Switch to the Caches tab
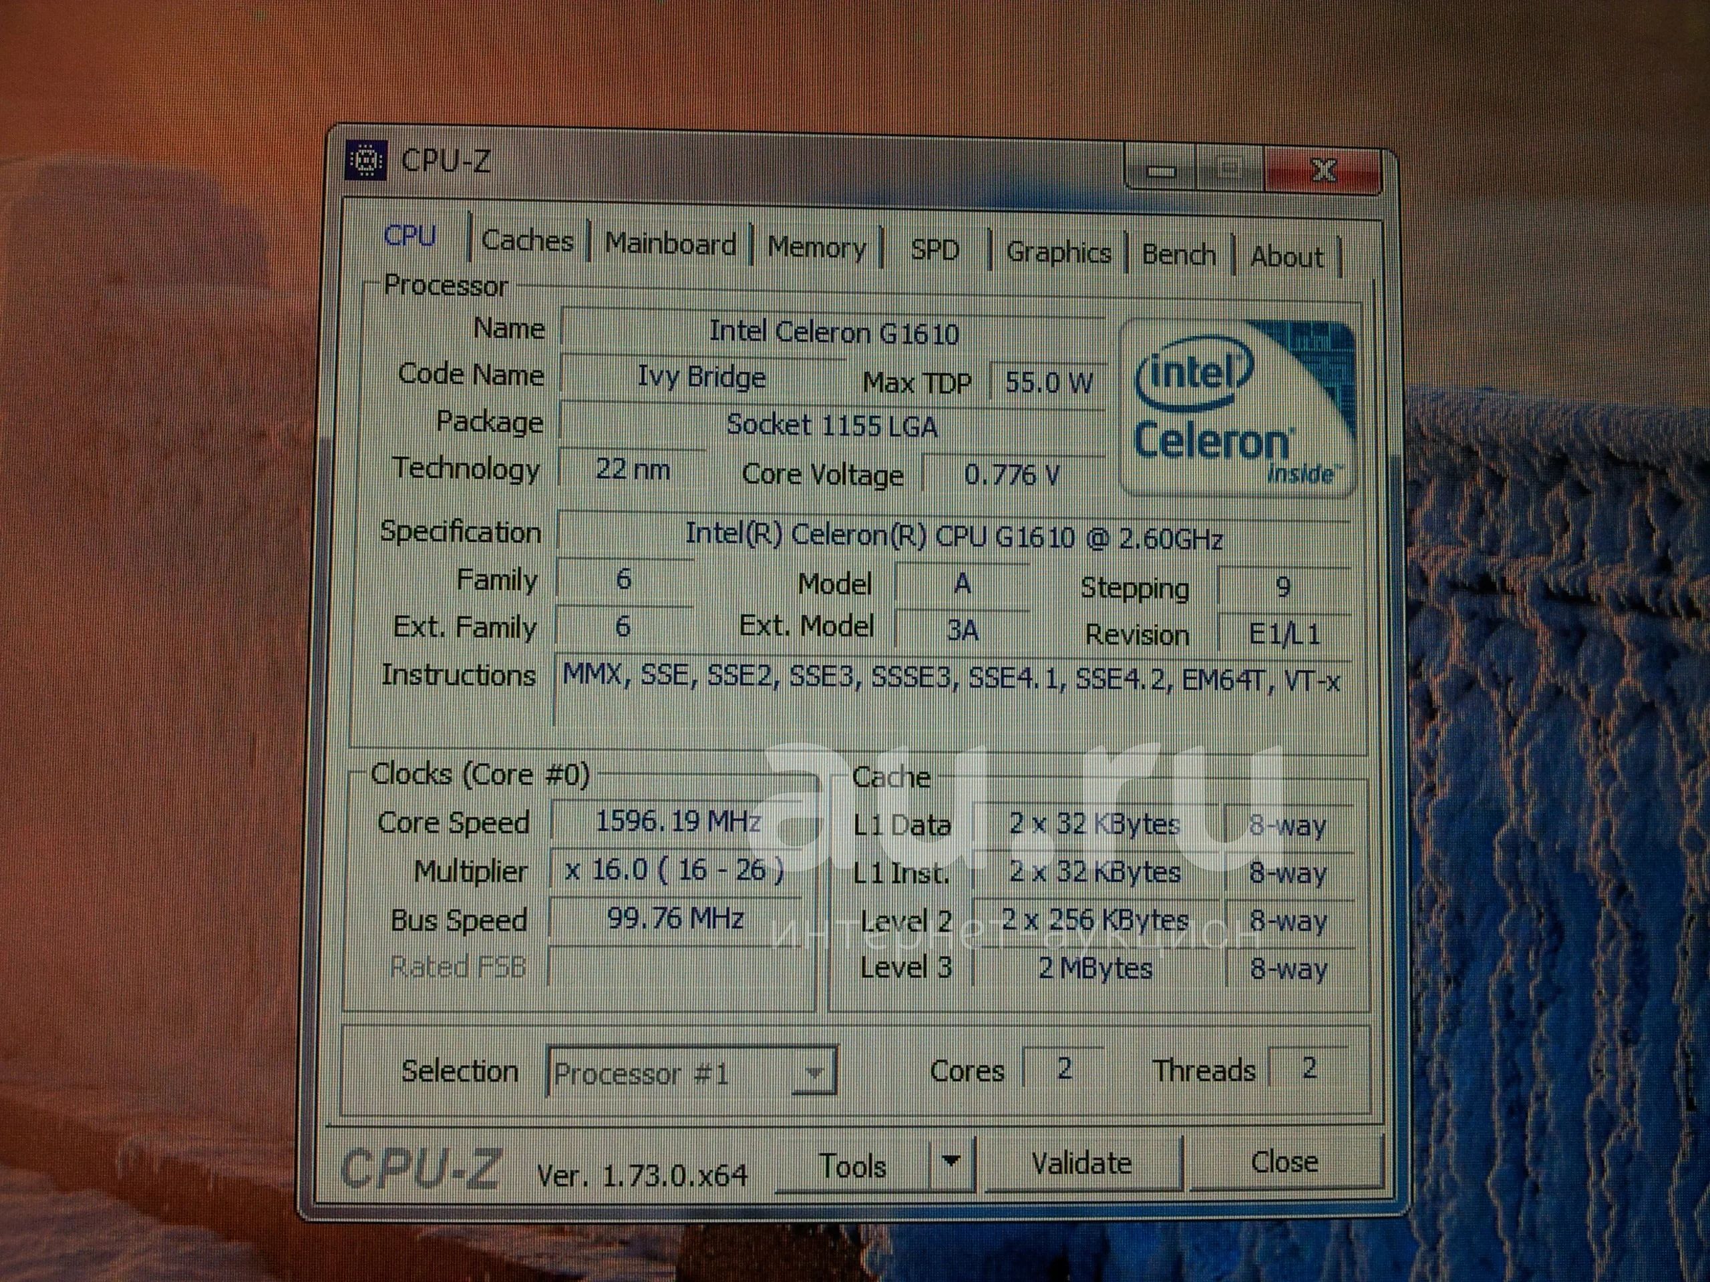 [x=528, y=240]
